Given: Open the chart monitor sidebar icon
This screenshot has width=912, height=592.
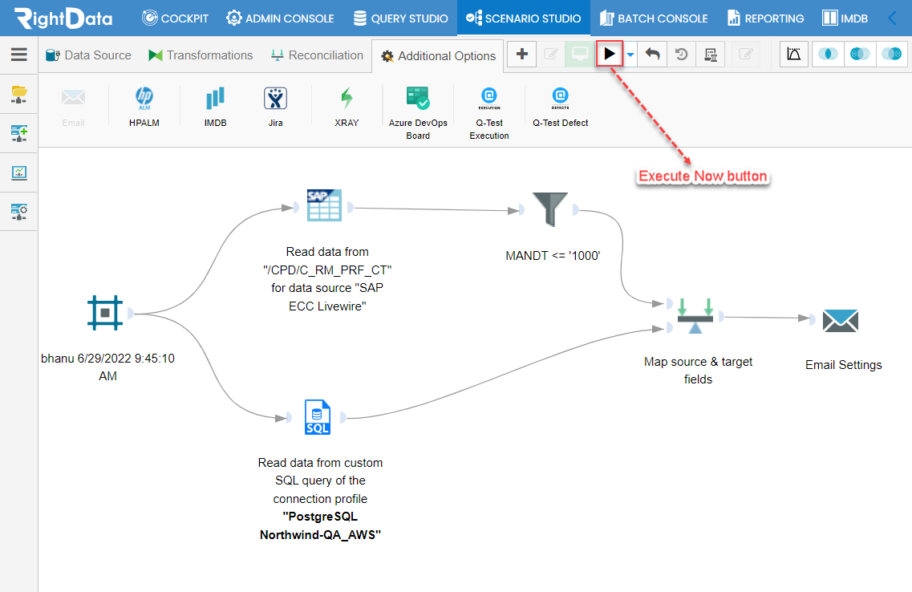Looking at the screenshot, I should (x=19, y=172).
